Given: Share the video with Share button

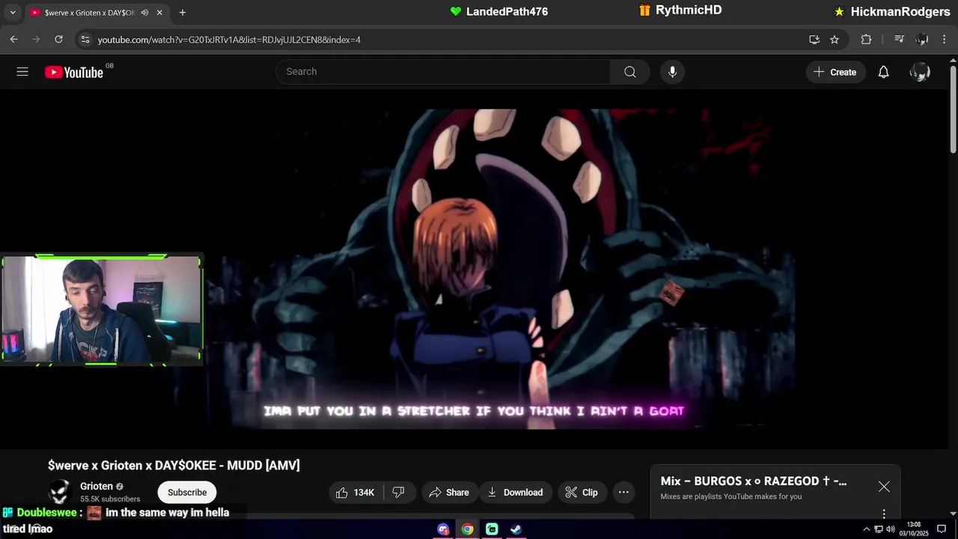Looking at the screenshot, I should click(449, 492).
